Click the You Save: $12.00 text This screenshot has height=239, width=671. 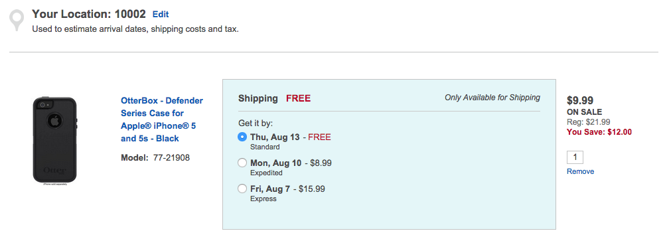tap(599, 132)
